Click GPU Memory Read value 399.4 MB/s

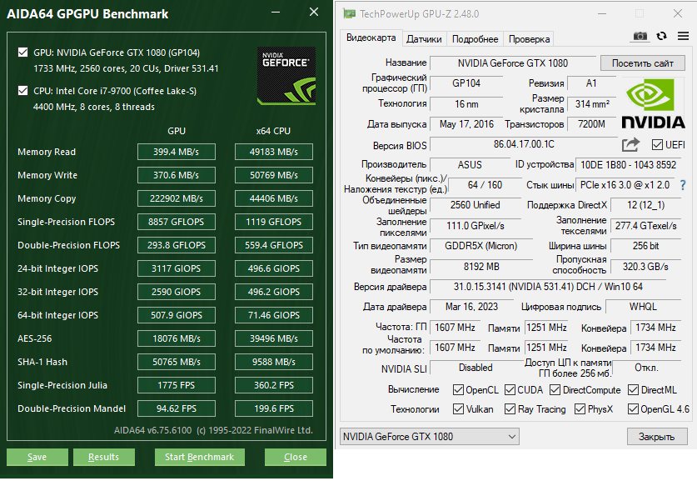[x=177, y=152]
